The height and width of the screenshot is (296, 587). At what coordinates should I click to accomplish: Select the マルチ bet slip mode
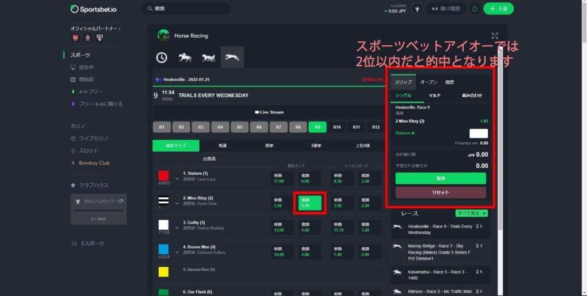point(435,96)
